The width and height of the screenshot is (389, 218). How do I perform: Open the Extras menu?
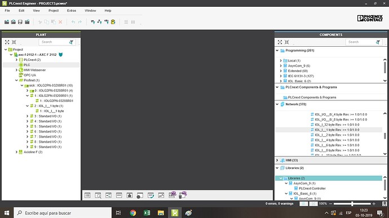pyautogui.click(x=72, y=11)
